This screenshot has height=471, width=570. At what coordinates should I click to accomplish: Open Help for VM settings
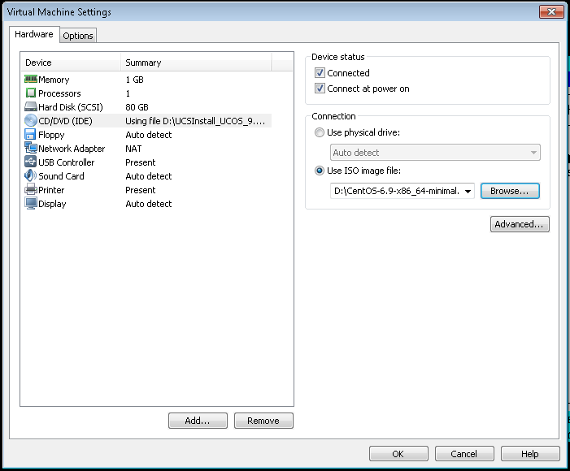pyautogui.click(x=530, y=454)
